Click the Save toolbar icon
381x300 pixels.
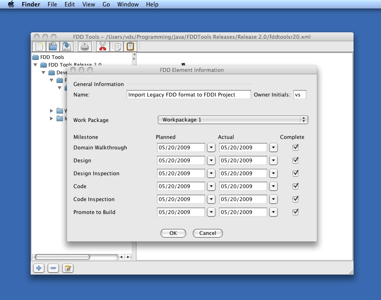coord(66,46)
